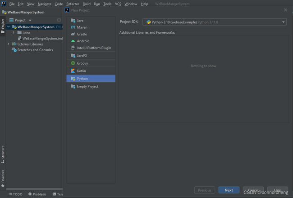The height and width of the screenshot is (198, 293).
Task: Click the horizontal scrollbar in Project panel
Action: tap(34, 189)
